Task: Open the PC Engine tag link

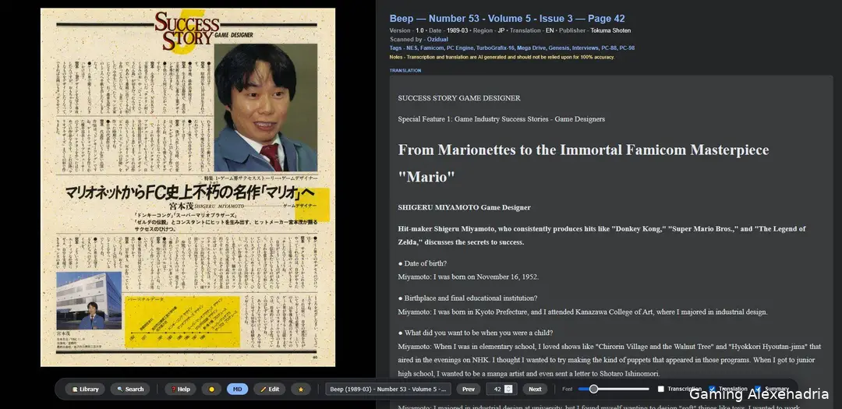Action: point(460,48)
